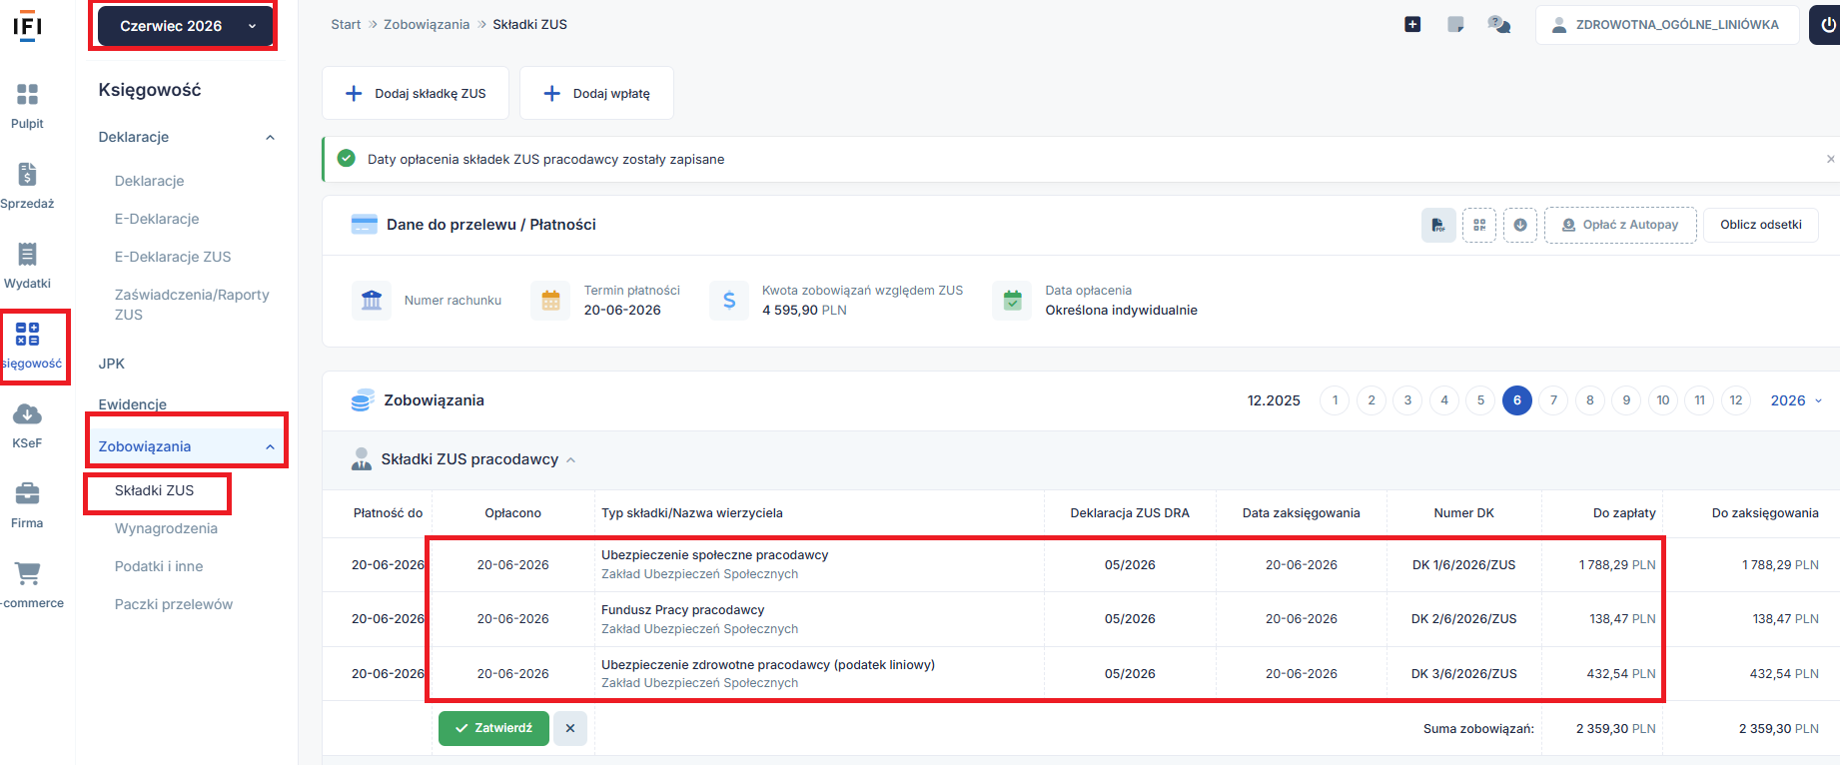Open the KSeF cloud icon
Screen dimensions: 1840x765
[27, 414]
